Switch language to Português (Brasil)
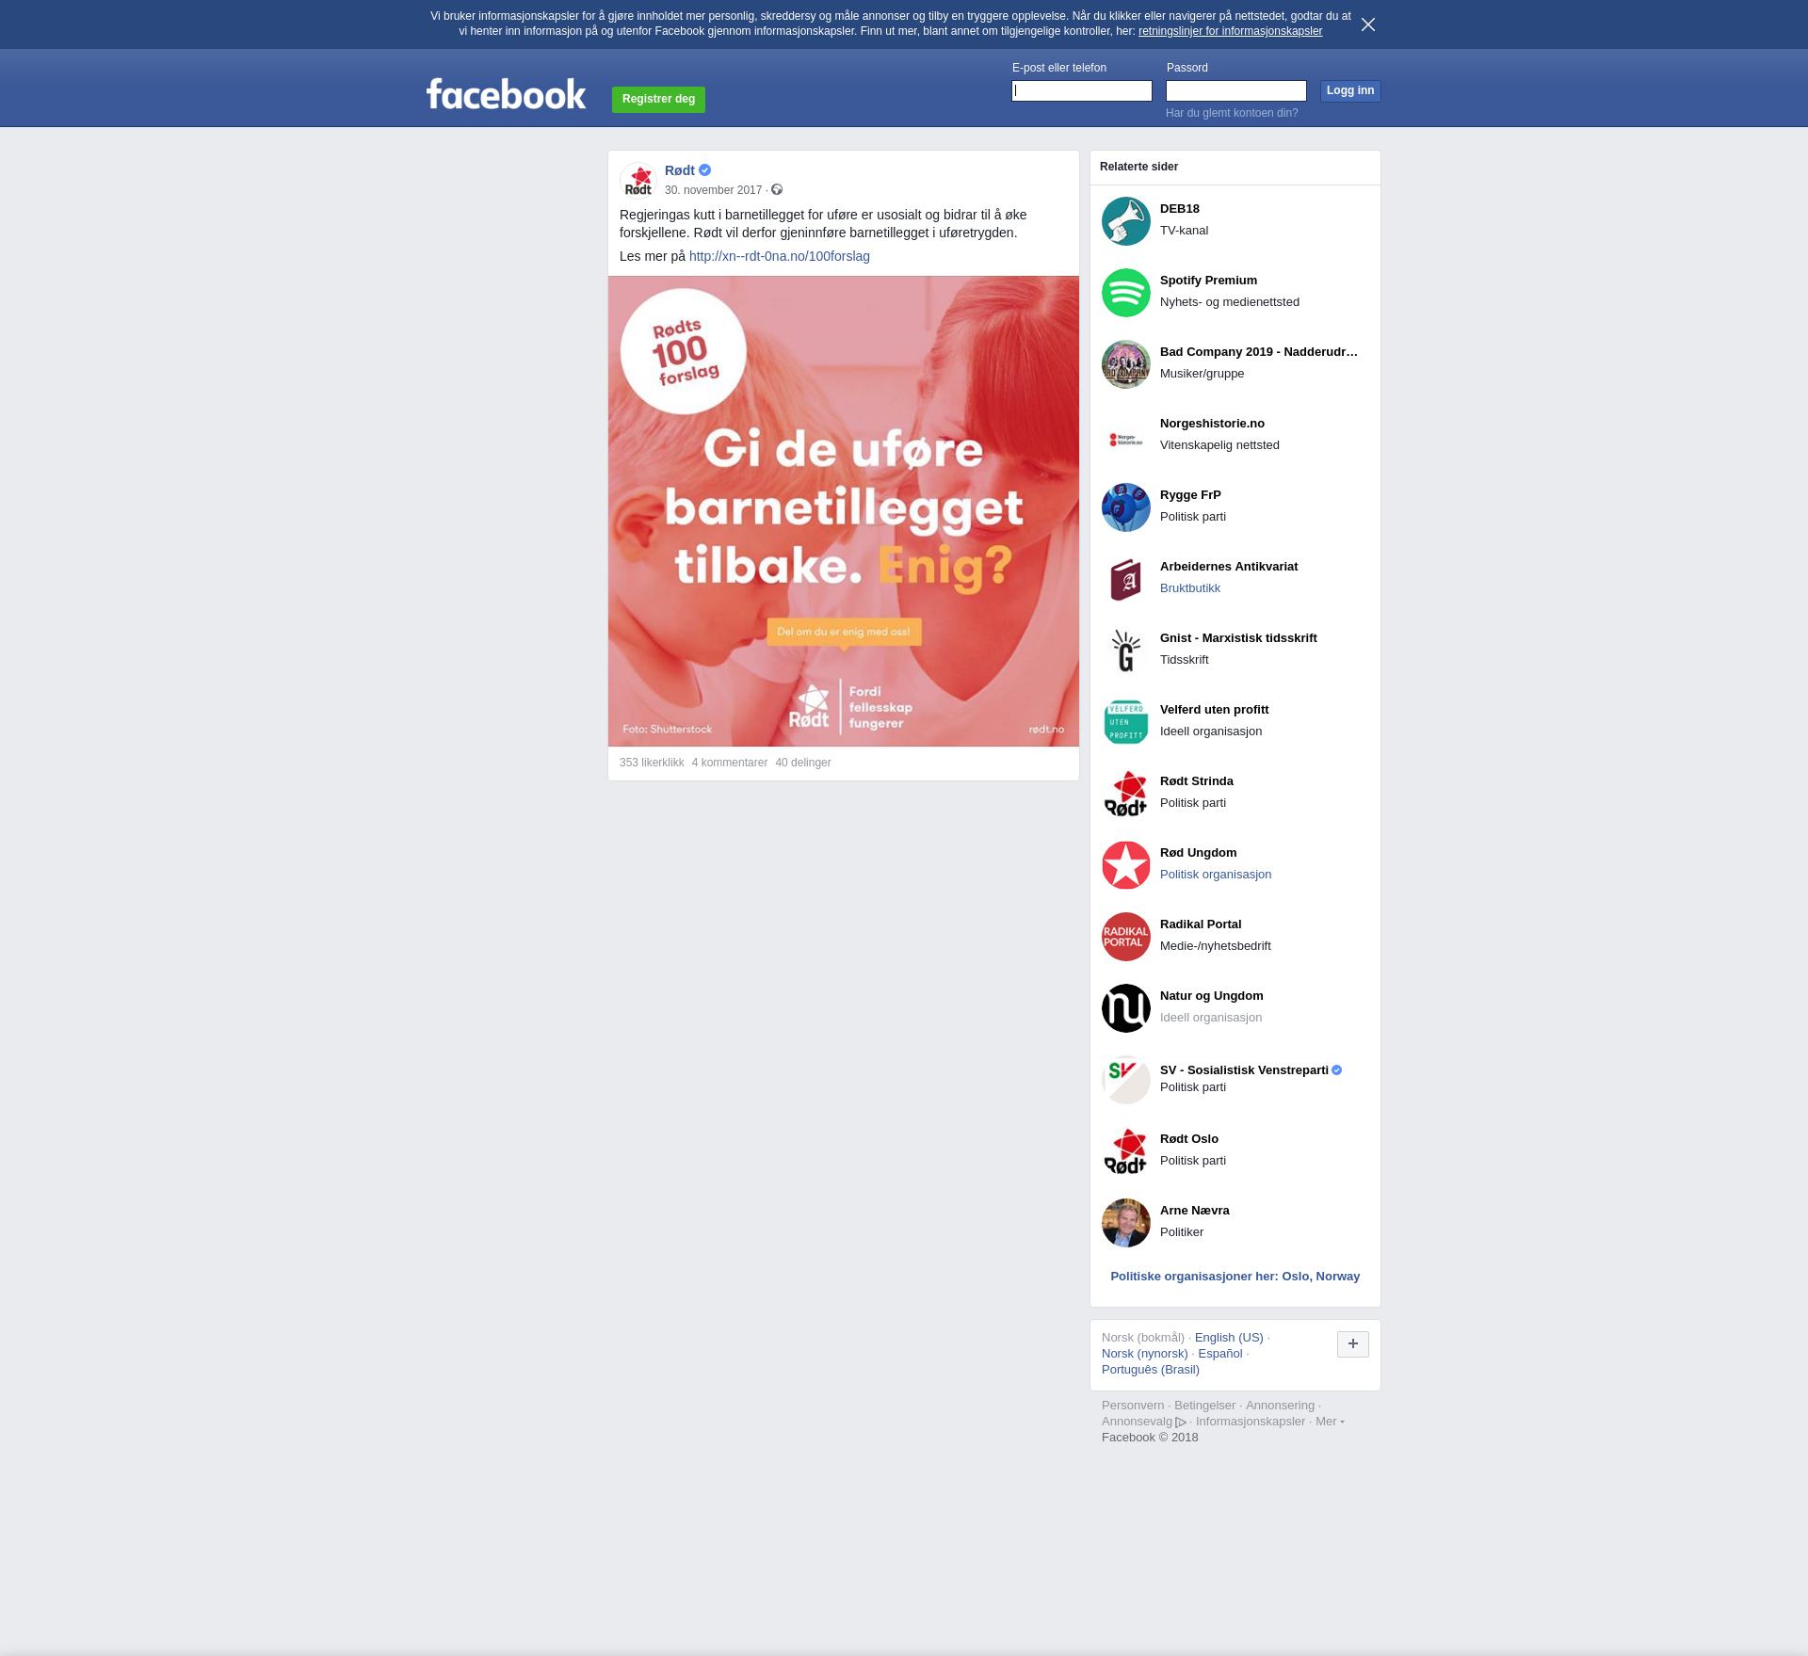The width and height of the screenshot is (1808, 1656). [1151, 1370]
